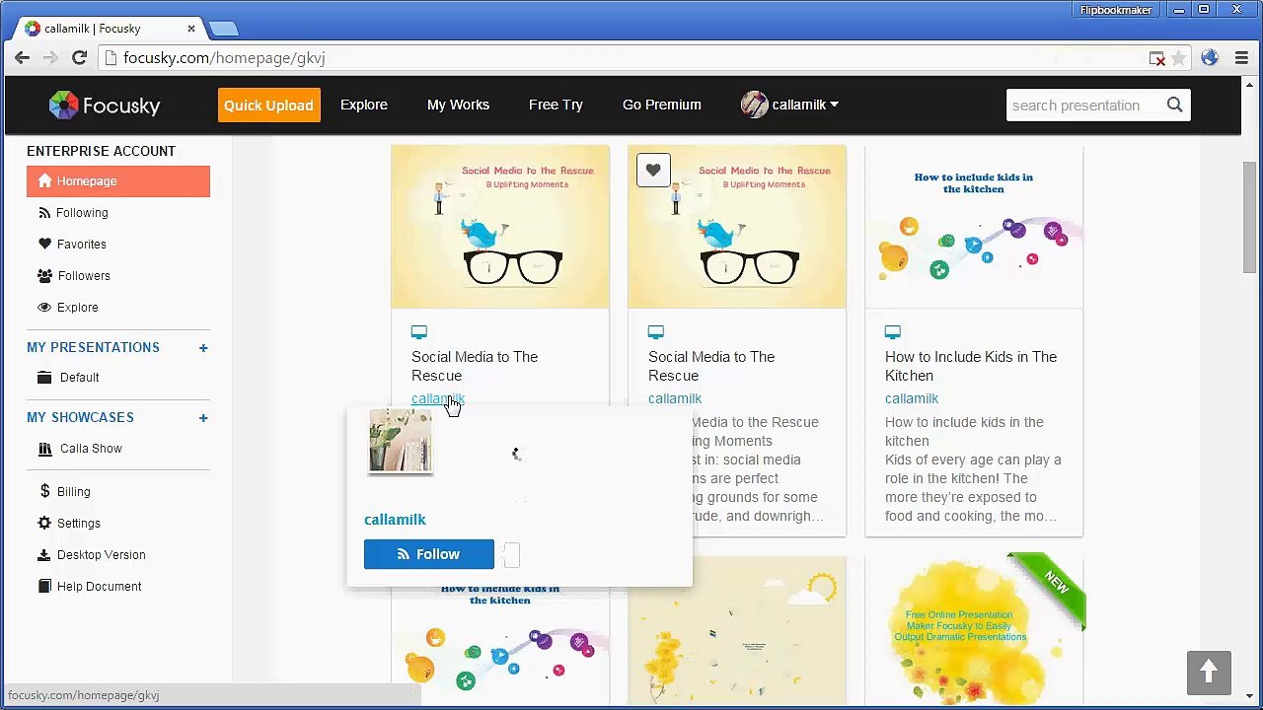1263x710 pixels.
Task: Click the search presentation input field
Action: 1083,105
